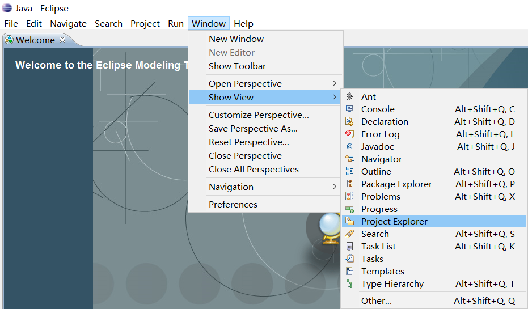Open the File menu
This screenshot has width=528, height=309.
pos(11,24)
